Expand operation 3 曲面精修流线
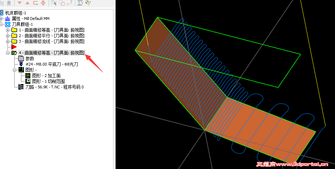Screen dimensions: 335x169 point(8,41)
